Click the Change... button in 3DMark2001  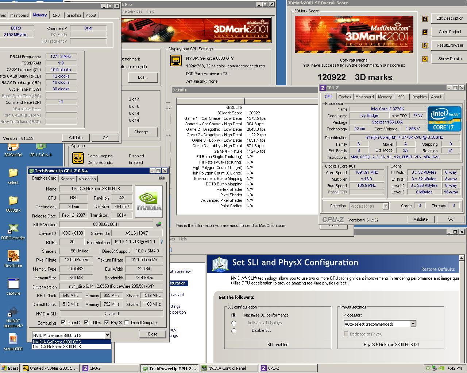(143, 132)
